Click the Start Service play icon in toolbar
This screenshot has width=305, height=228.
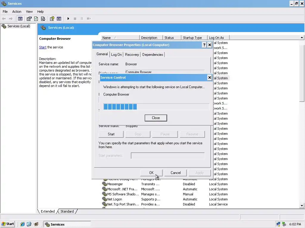tap(68, 19)
